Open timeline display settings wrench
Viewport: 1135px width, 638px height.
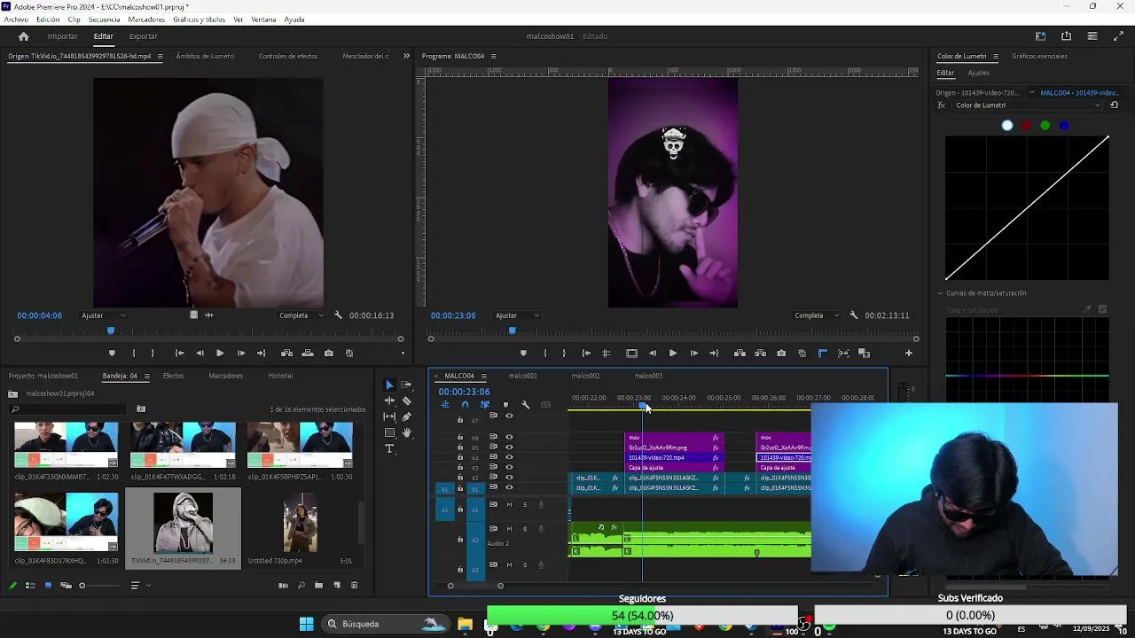tap(526, 405)
